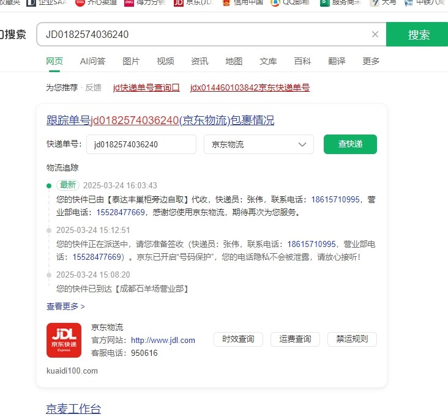The image size is (448, 417).
Task: Select the 百科 tab
Action: [x=302, y=61]
